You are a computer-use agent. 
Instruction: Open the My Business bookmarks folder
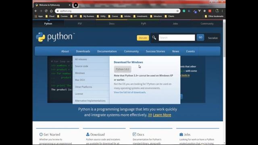click(x=87, y=16)
